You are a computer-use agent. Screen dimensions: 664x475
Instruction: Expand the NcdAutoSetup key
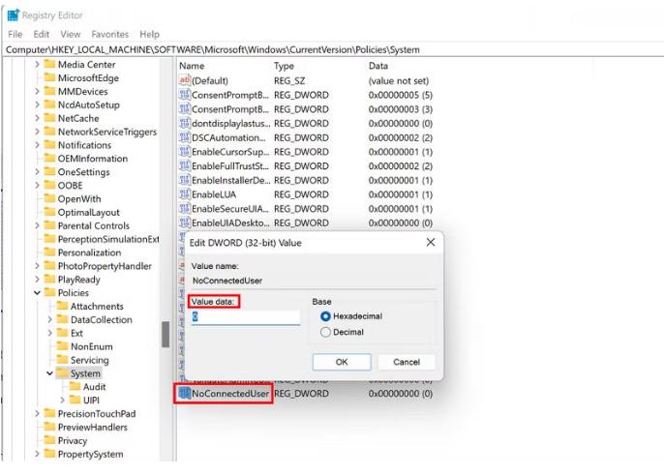coord(37,104)
